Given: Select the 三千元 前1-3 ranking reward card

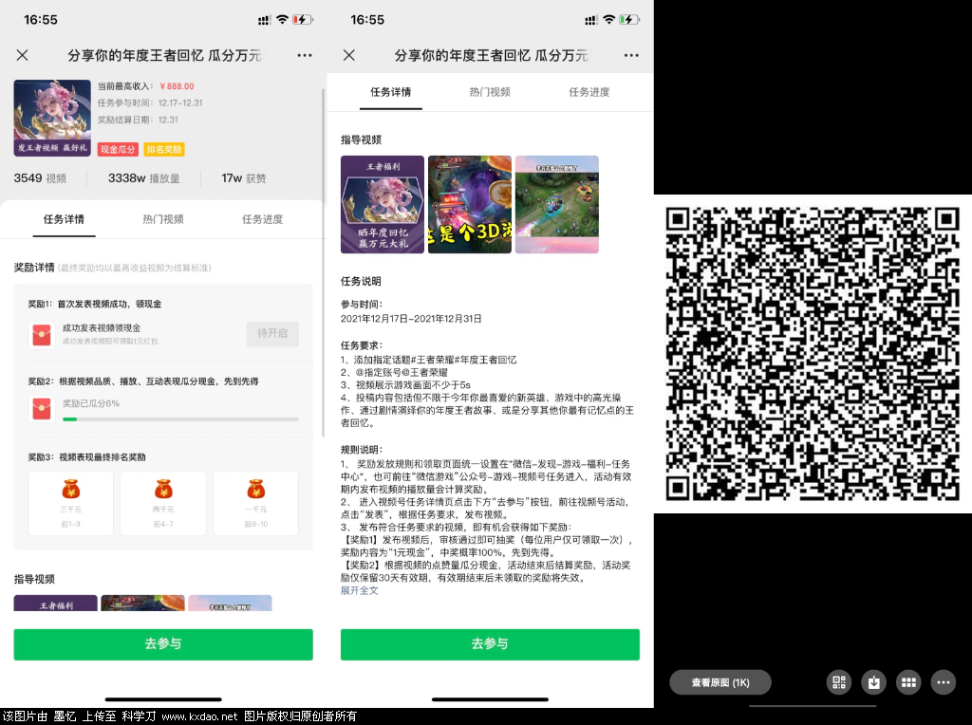Looking at the screenshot, I should click(70, 503).
